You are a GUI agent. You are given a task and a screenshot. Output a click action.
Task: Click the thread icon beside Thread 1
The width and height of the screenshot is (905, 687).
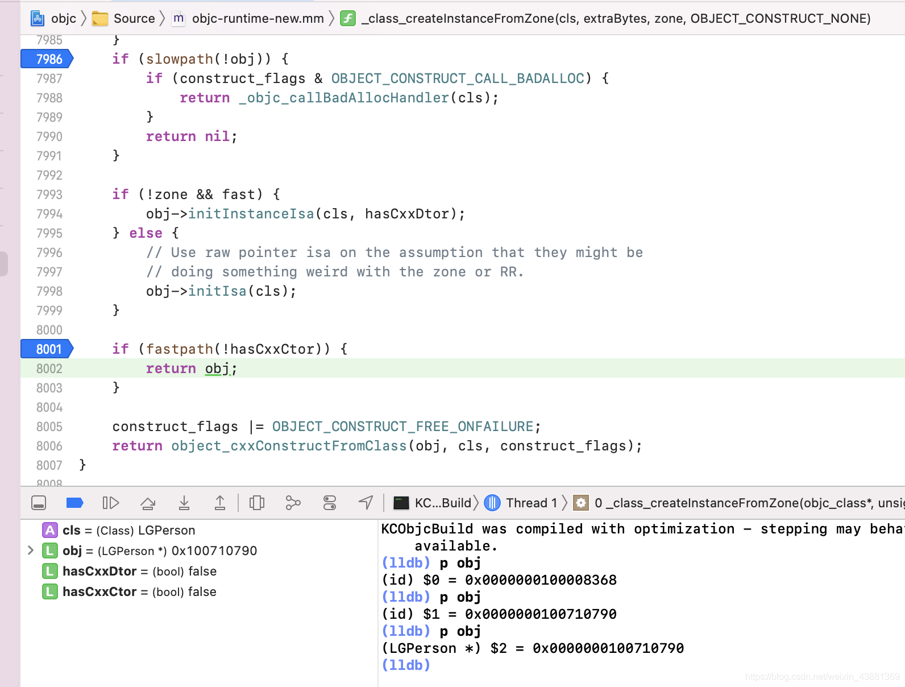(492, 503)
